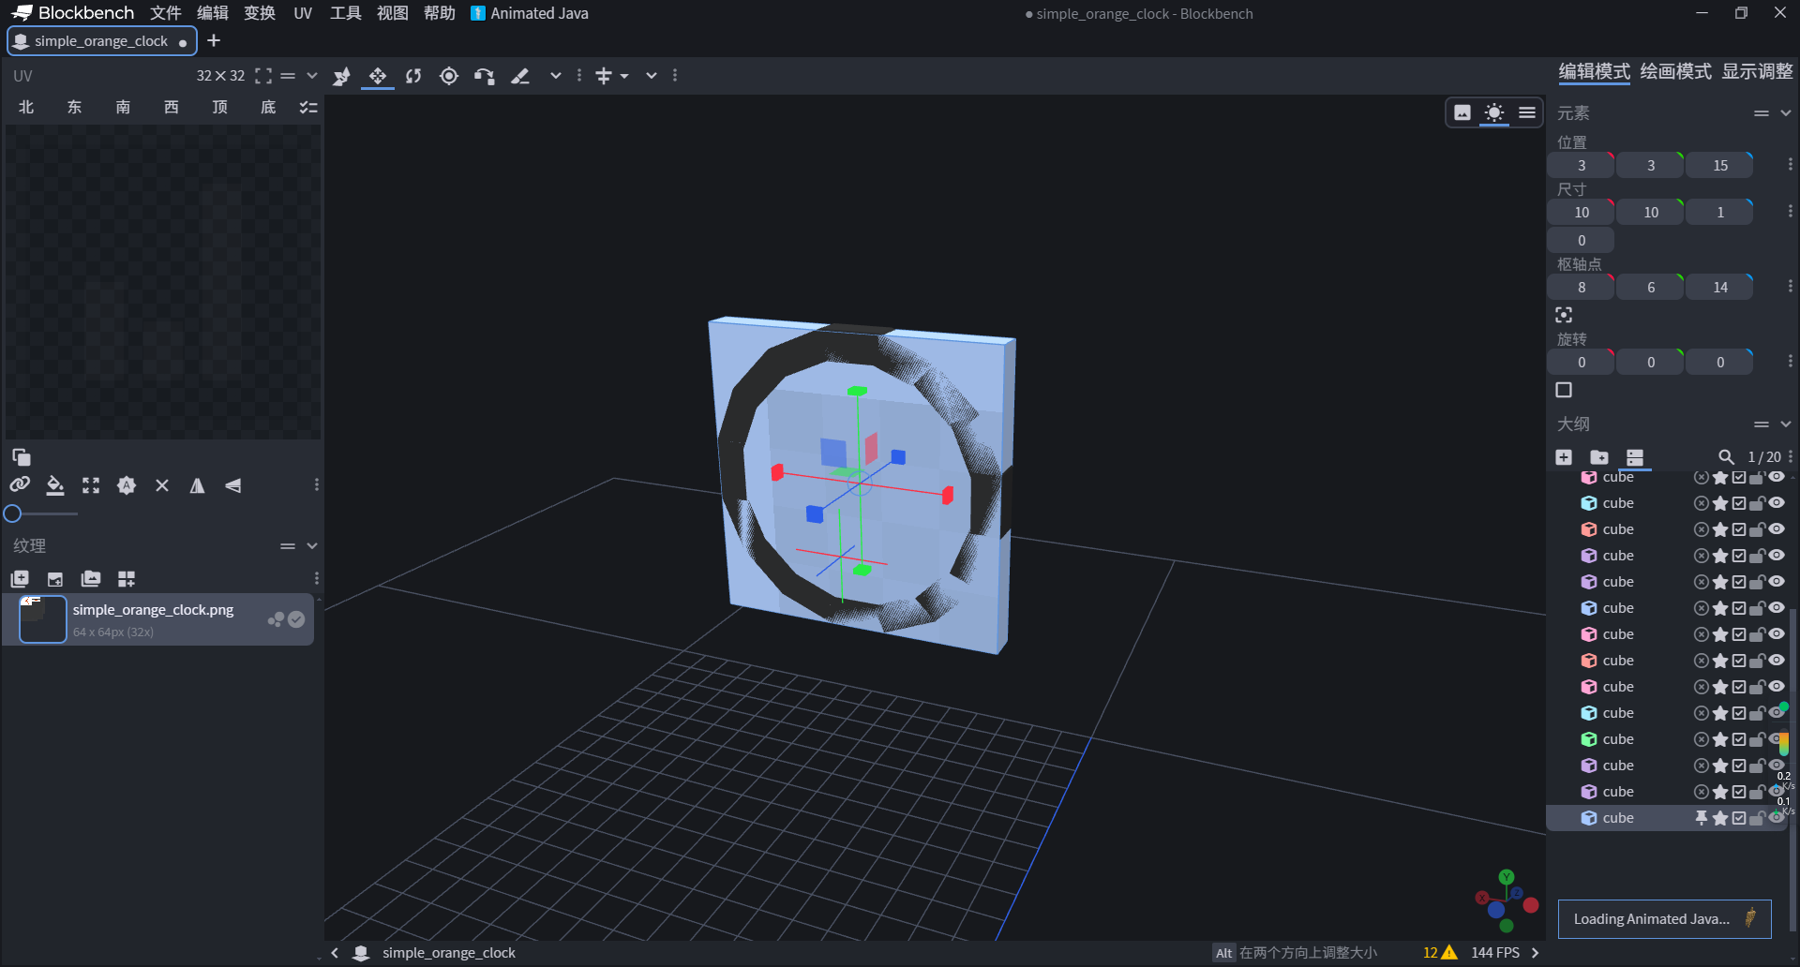This screenshot has height=967, width=1800.
Task: Expand the tools toolbar chevron after Stretch
Action: click(556, 76)
